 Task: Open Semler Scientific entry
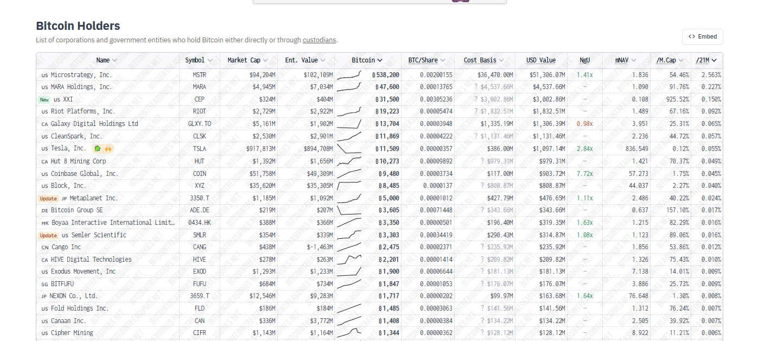(x=98, y=235)
